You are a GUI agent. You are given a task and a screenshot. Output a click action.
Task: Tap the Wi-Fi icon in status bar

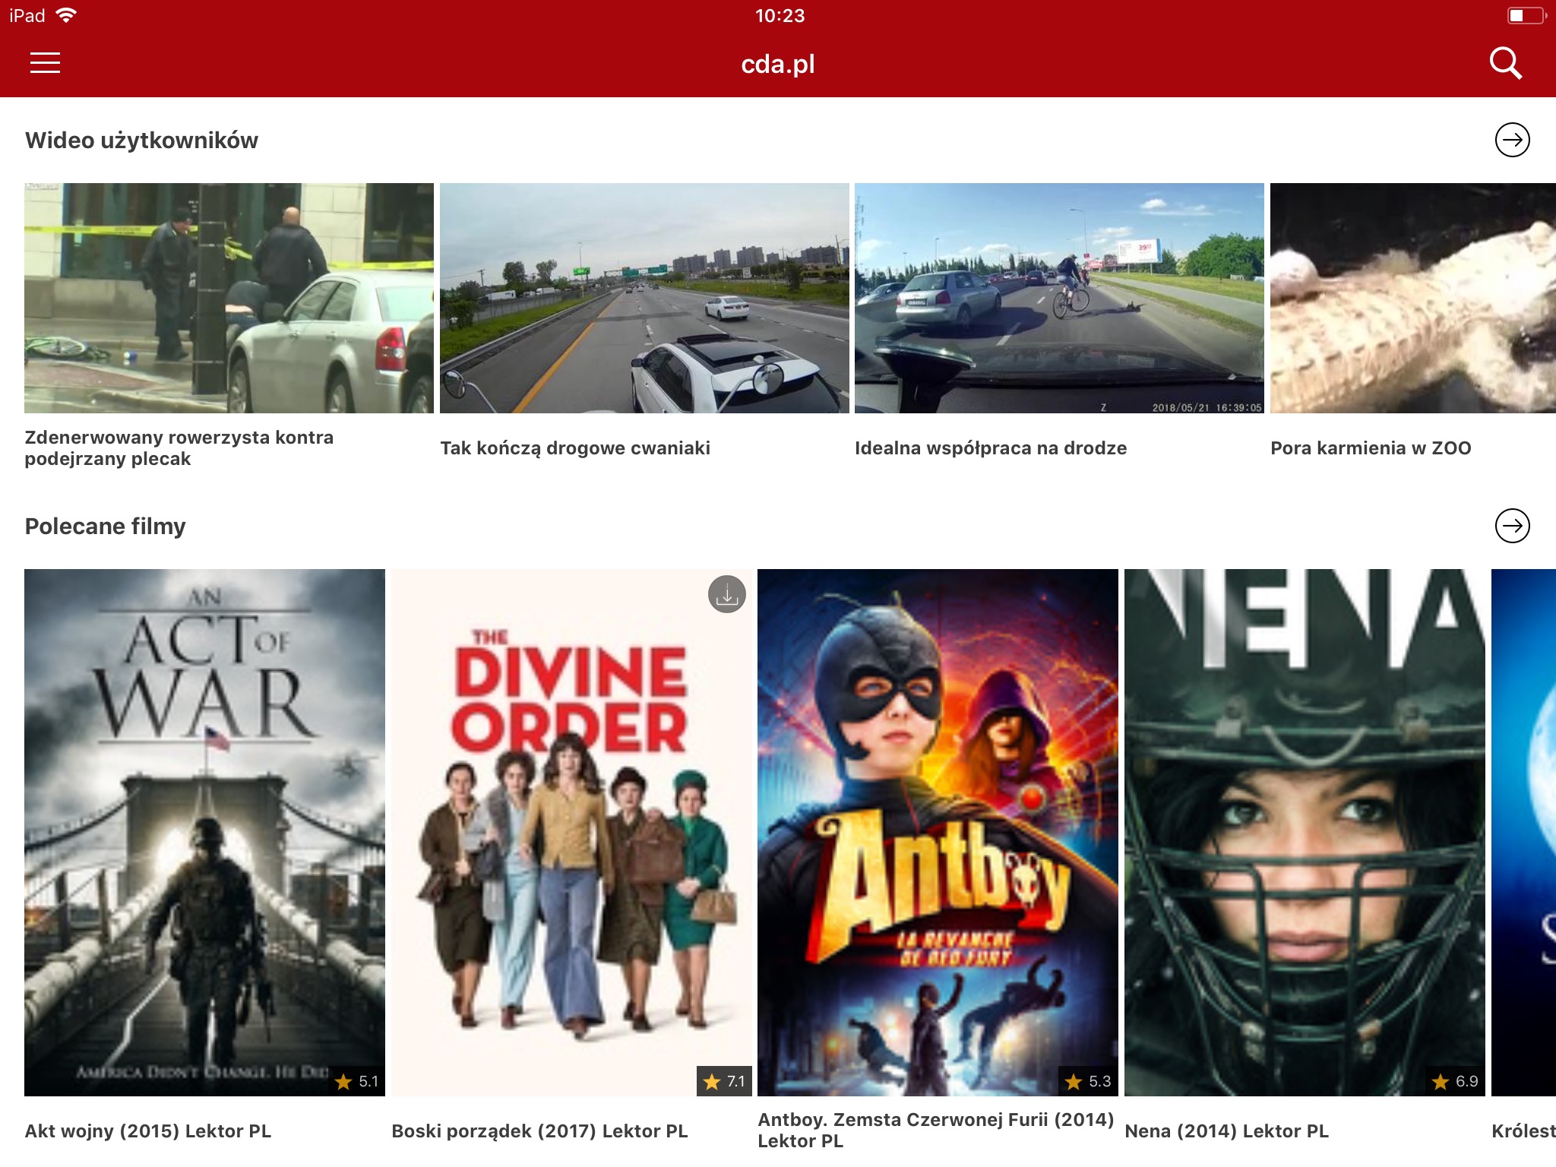click(x=67, y=15)
